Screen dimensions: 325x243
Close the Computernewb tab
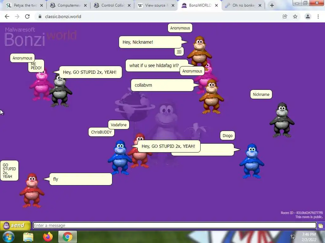(85, 5)
